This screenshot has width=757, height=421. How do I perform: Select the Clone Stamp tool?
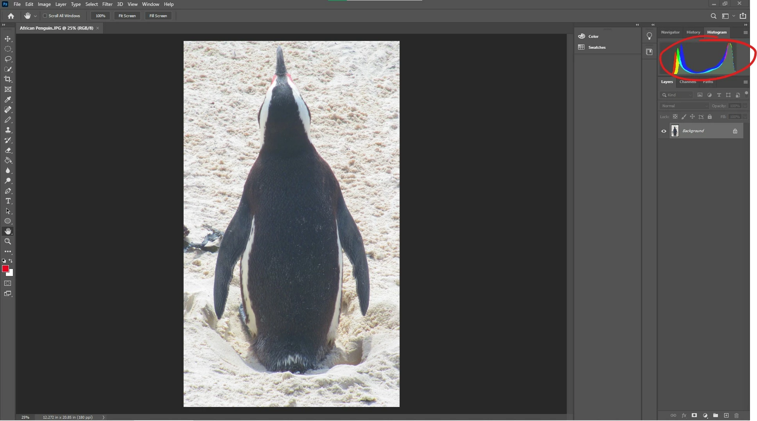point(8,130)
